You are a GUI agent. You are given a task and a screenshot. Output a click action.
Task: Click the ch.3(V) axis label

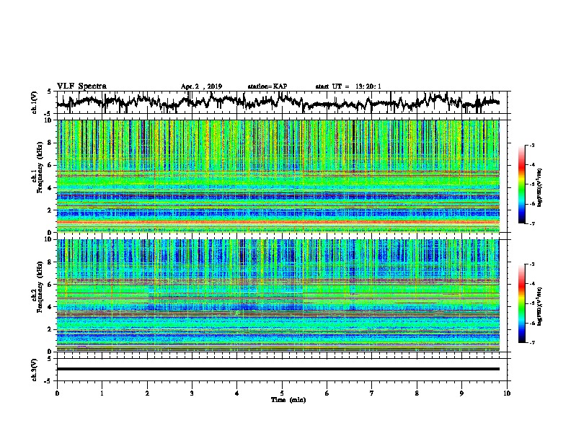(x=35, y=370)
